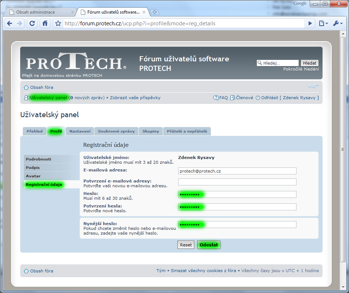
Task: Switch to the Skupiny tab
Action: click(151, 131)
